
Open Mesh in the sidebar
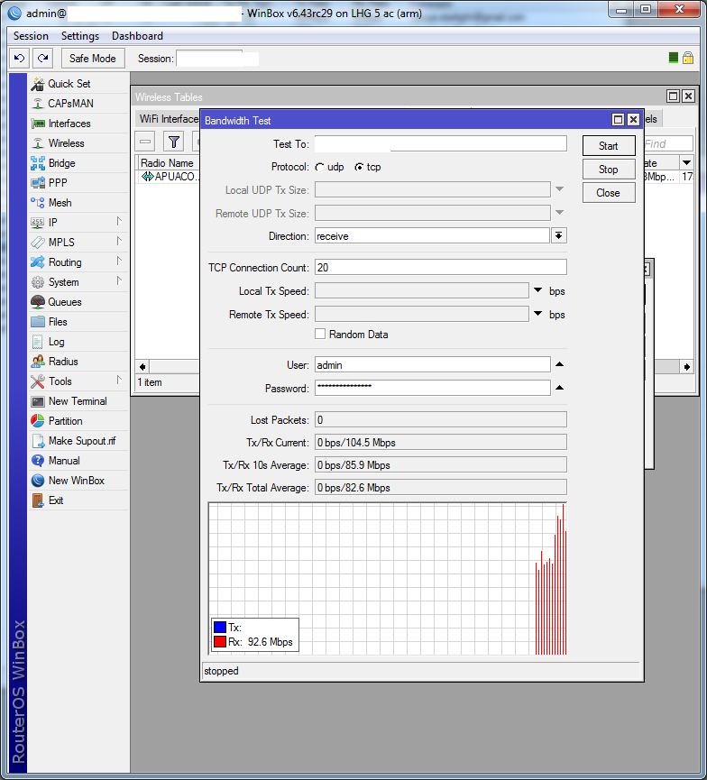click(78, 203)
